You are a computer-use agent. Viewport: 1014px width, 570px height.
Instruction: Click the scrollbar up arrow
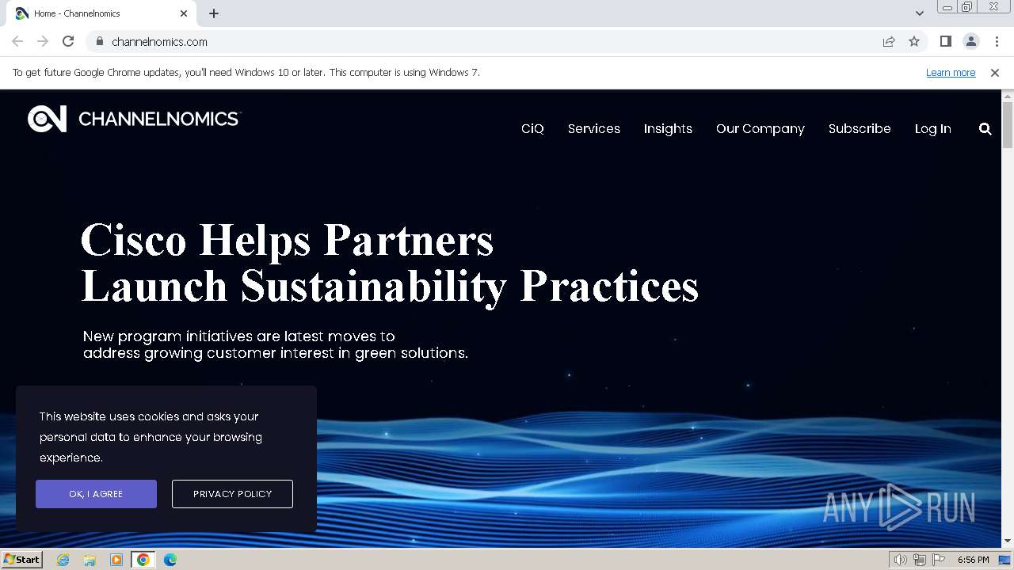pos(1008,95)
